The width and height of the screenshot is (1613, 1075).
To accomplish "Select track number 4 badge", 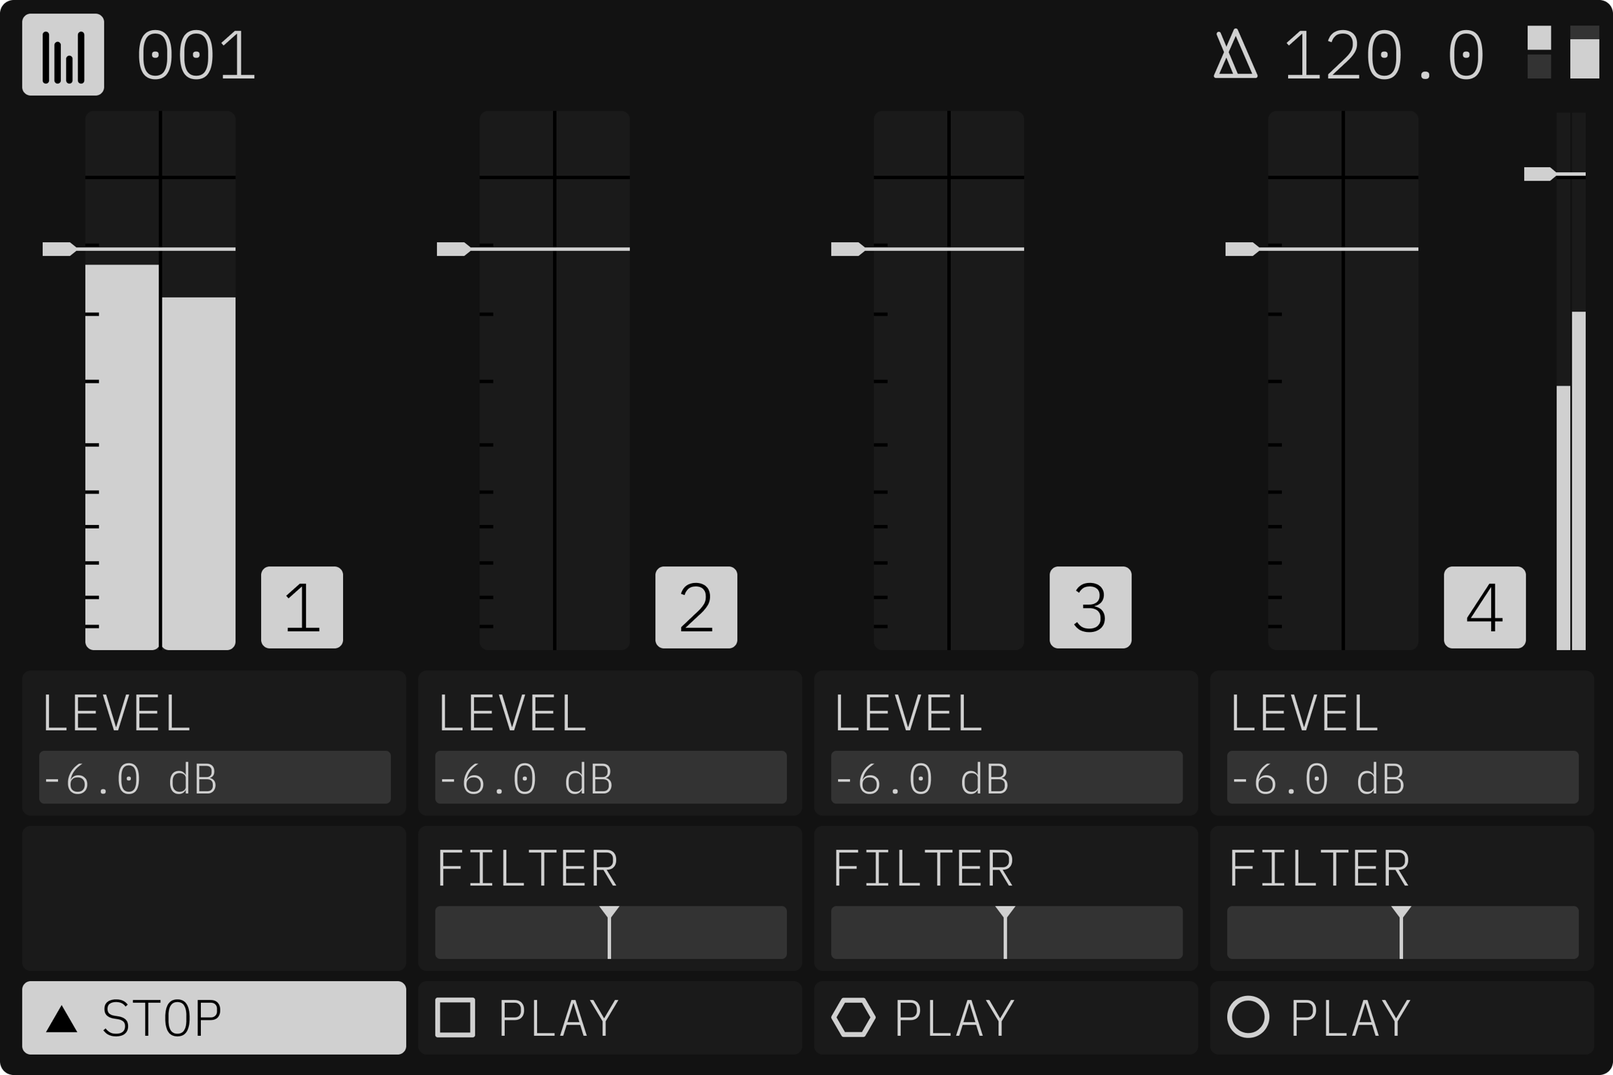I will point(1484,607).
